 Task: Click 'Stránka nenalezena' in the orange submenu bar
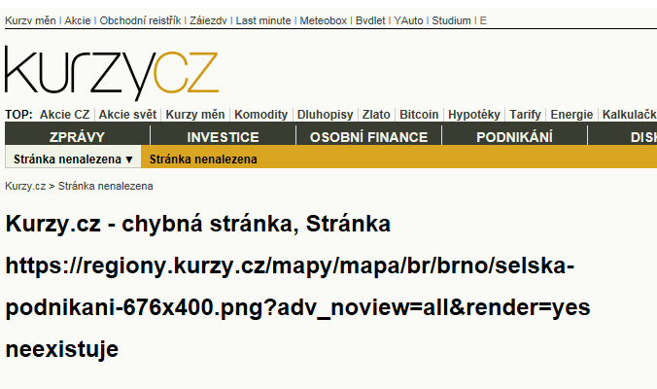(x=203, y=159)
